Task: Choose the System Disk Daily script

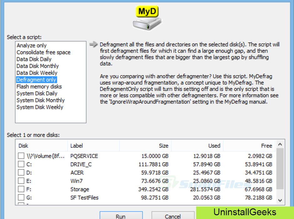Action: [37, 93]
